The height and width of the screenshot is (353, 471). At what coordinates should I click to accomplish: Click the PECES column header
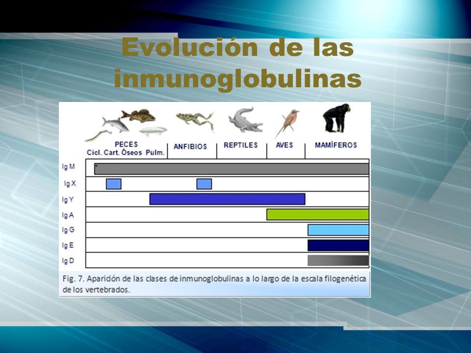pos(126,144)
